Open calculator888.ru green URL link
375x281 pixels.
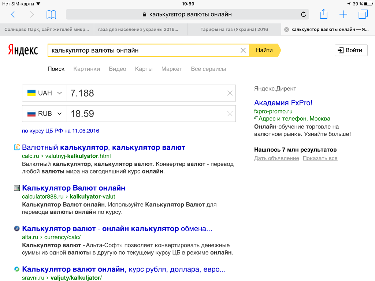[x=68, y=196]
